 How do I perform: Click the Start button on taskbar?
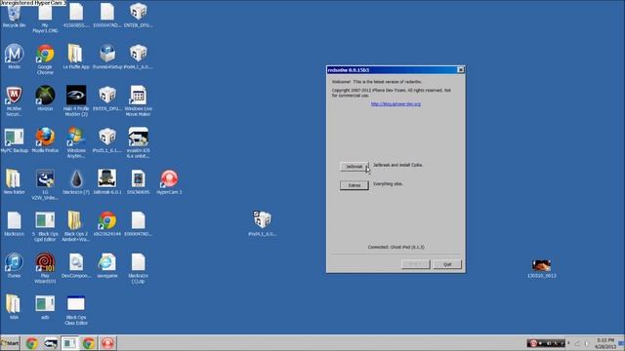pyautogui.click(x=10, y=342)
